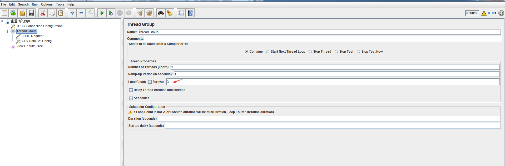
Task: Select Thread Group in the tree
Action: tap(27, 31)
